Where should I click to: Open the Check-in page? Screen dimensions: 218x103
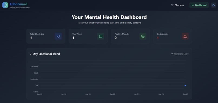click(177, 5)
